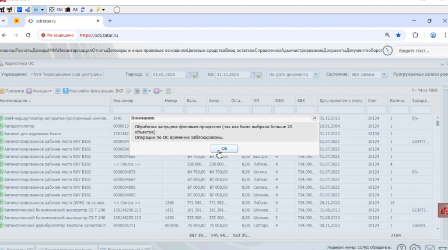The height and width of the screenshot is (250, 448).
Task: Click the help question mark icon in the status bar
Action: (401, 247)
